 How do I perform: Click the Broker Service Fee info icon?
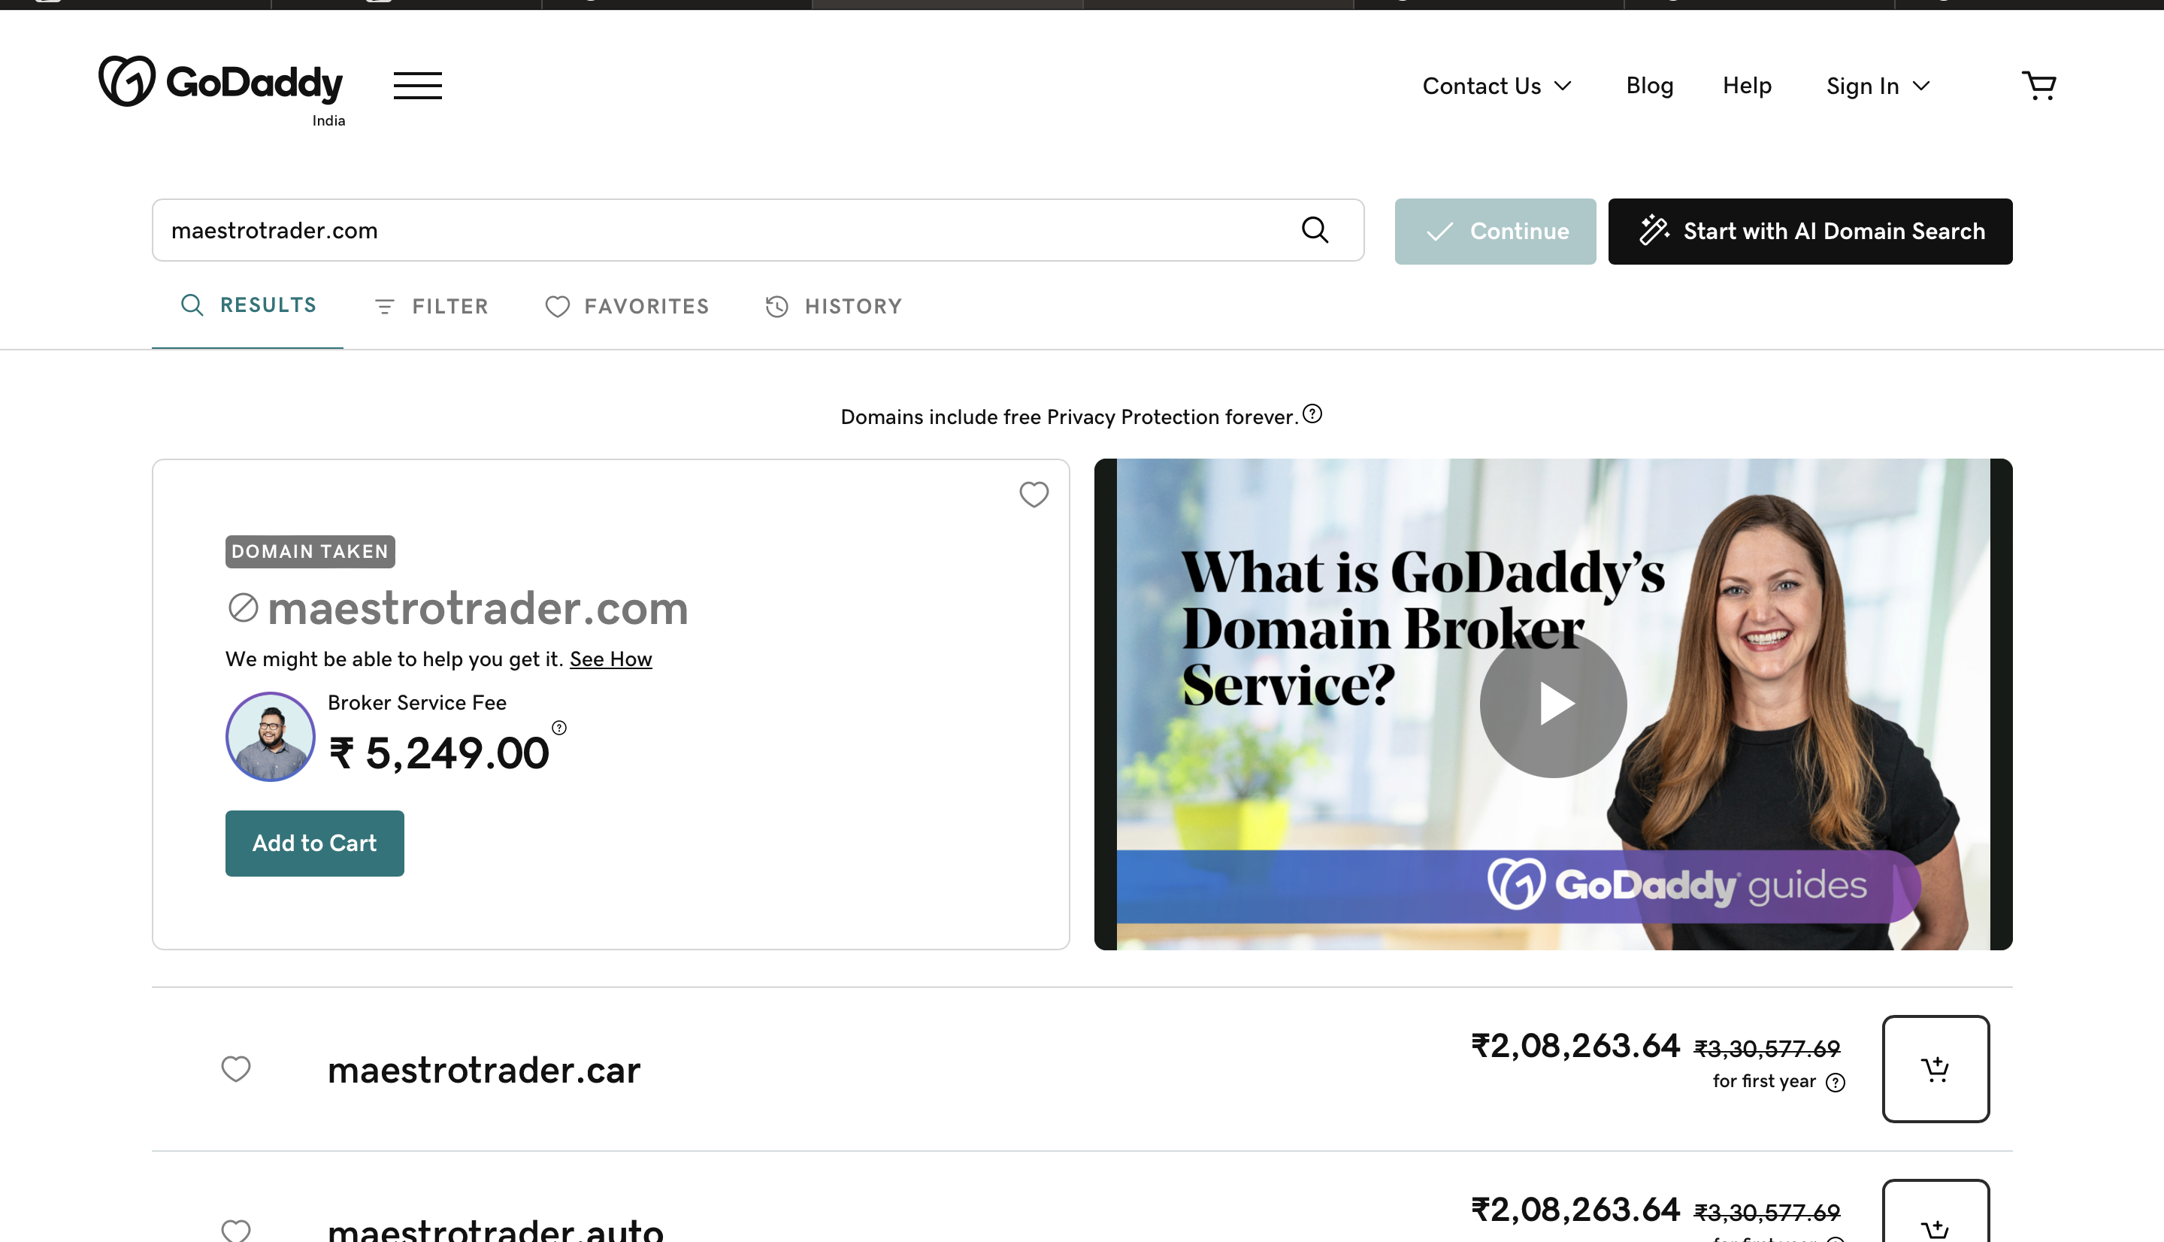click(559, 728)
